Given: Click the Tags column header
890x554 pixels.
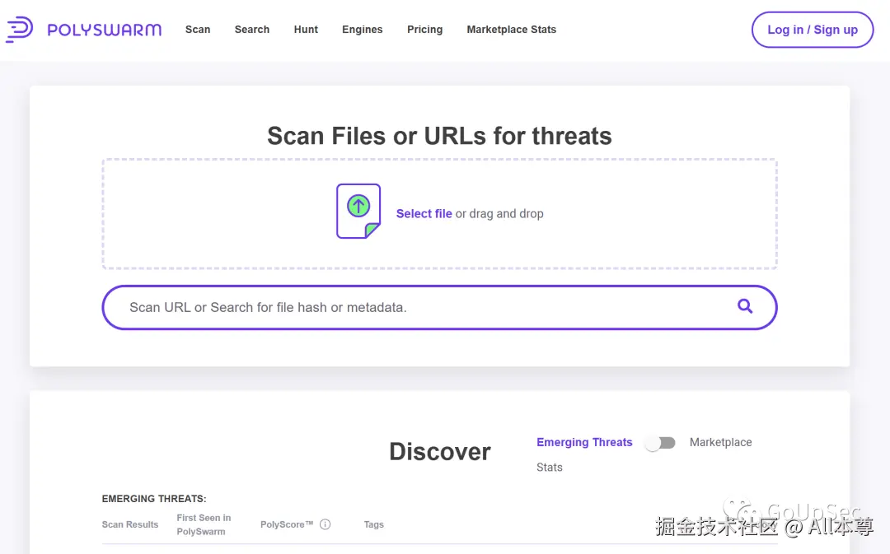Looking at the screenshot, I should 373,524.
